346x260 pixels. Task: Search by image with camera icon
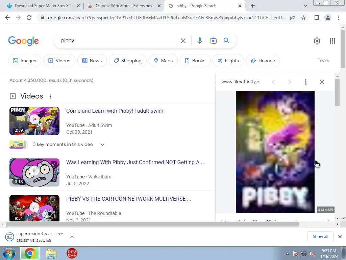(213, 41)
